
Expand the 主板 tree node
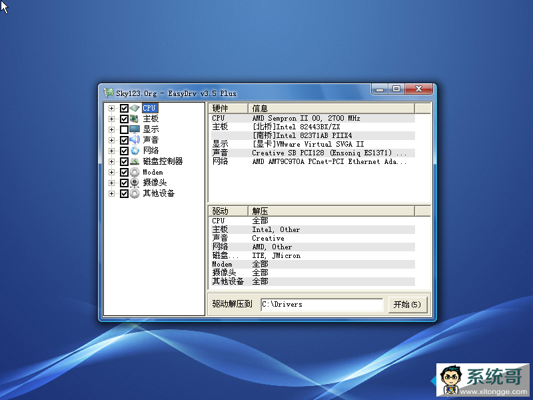pyautogui.click(x=111, y=119)
